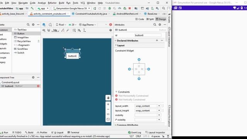Open the Genymotion Google Nexus 5X device dropdown
The height and width of the screenshot is (139, 247).
pos(71,8)
